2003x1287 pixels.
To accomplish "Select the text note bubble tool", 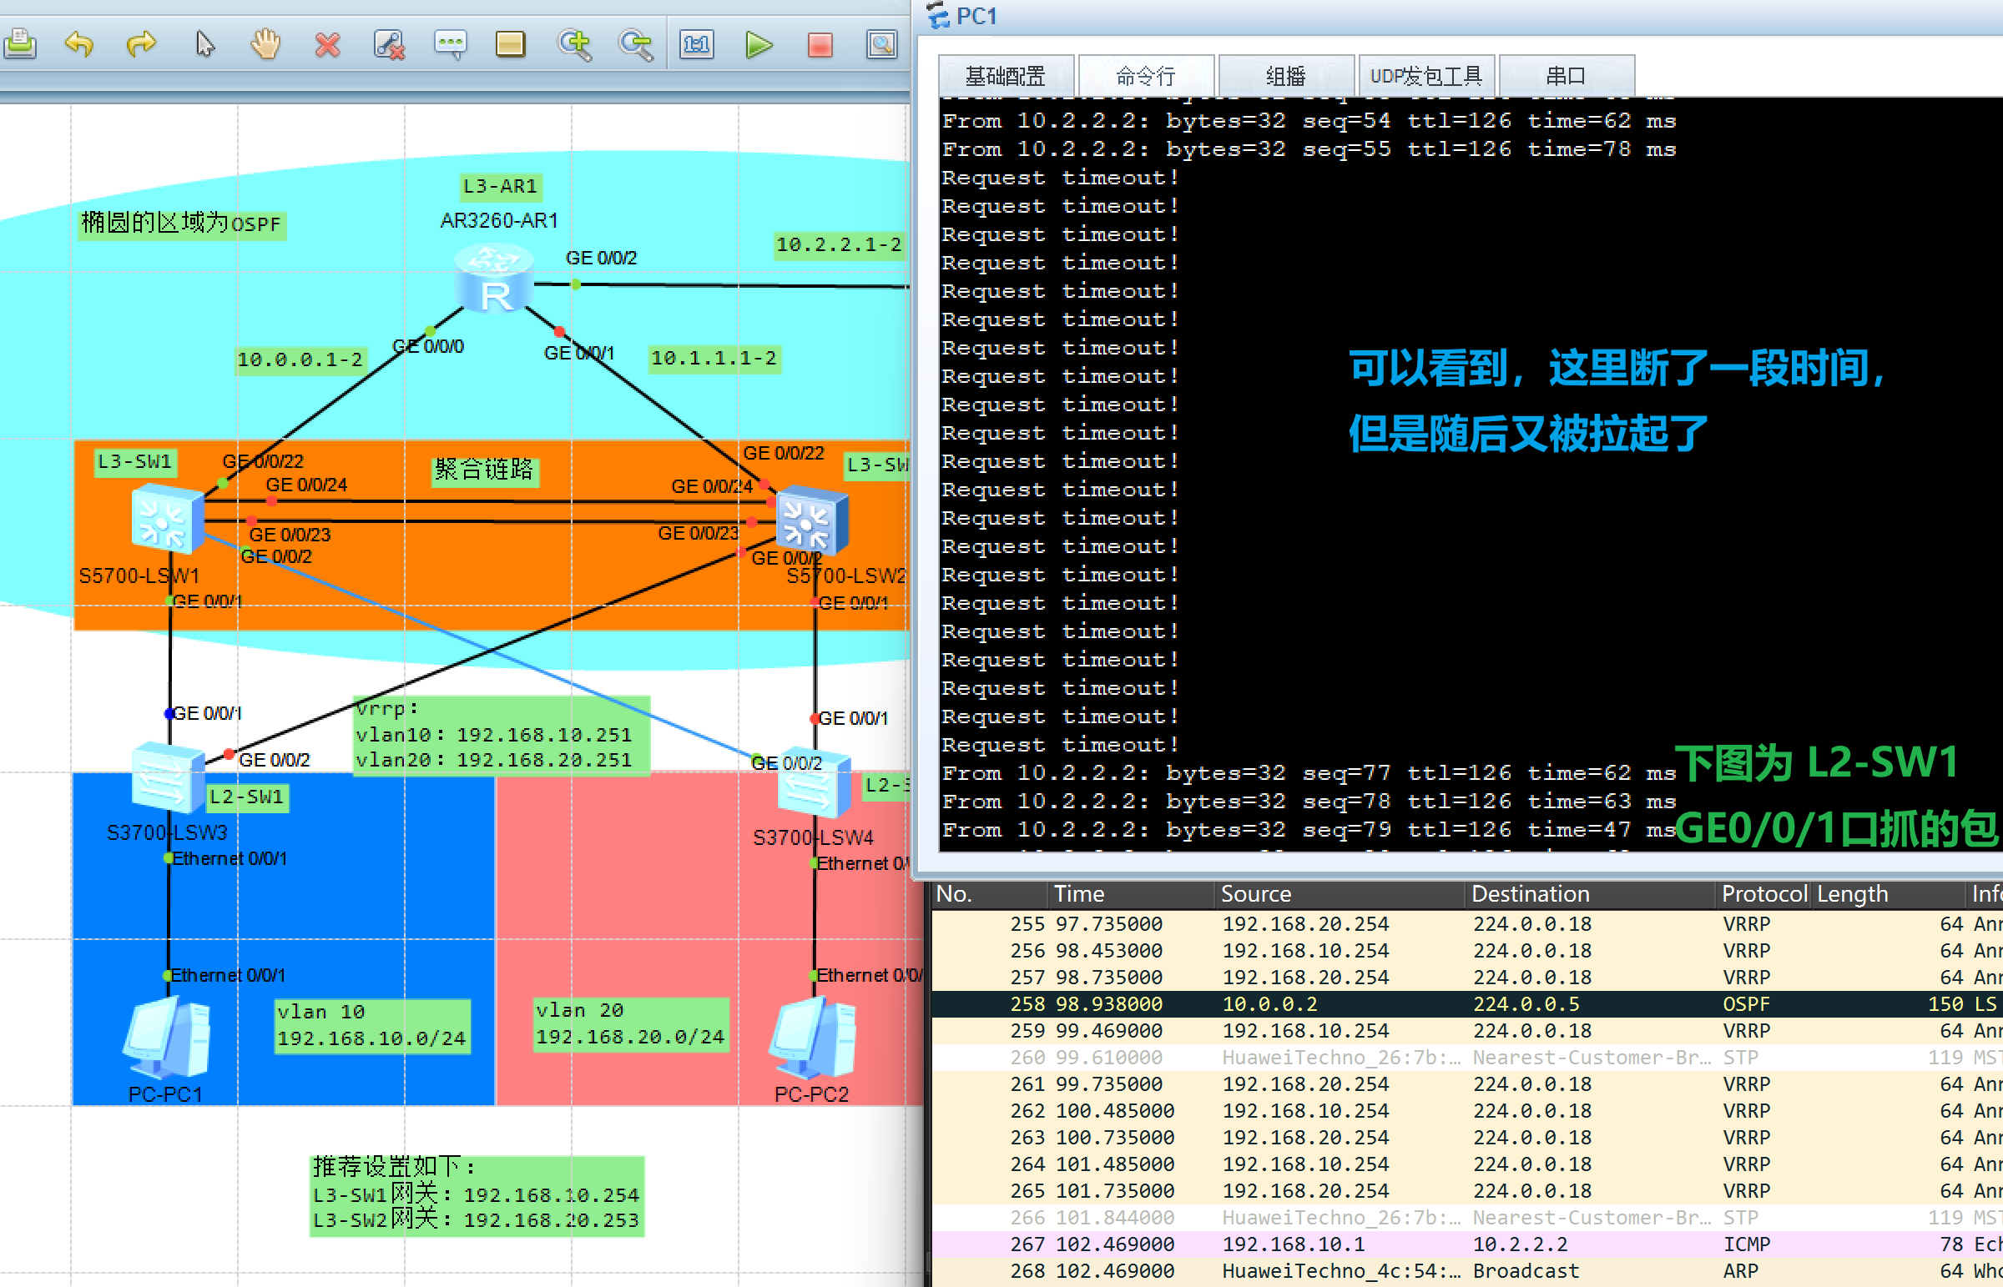I will click(450, 43).
